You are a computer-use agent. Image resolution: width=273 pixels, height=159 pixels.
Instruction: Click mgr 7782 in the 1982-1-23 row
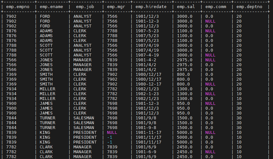pos(112,94)
